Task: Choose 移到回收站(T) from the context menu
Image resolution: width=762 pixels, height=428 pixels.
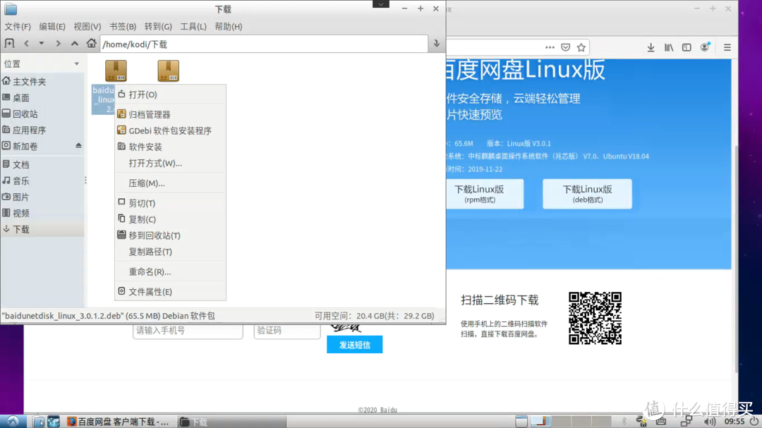Action: point(170,236)
